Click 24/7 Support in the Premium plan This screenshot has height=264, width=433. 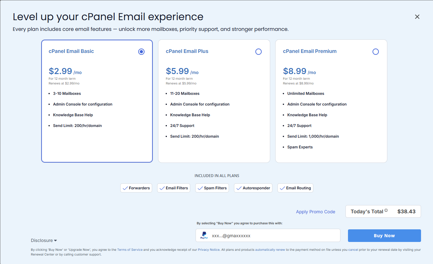[x=299, y=126]
